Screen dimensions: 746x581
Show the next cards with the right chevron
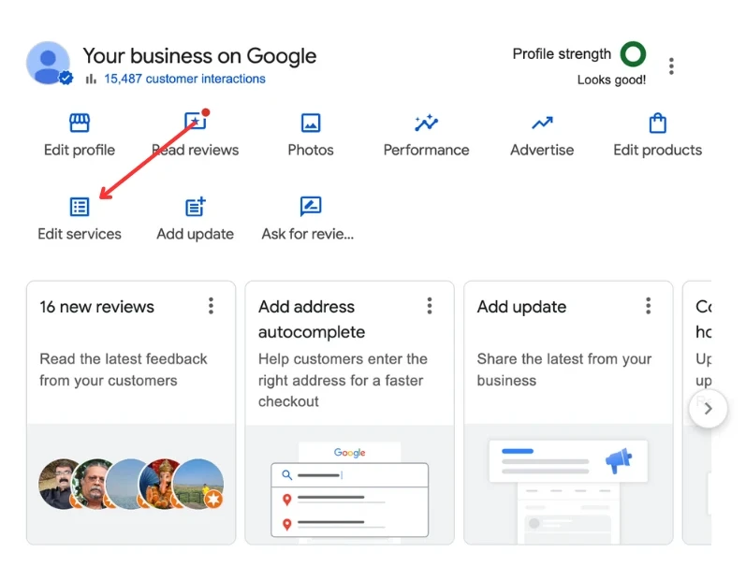tap(708, 409)
